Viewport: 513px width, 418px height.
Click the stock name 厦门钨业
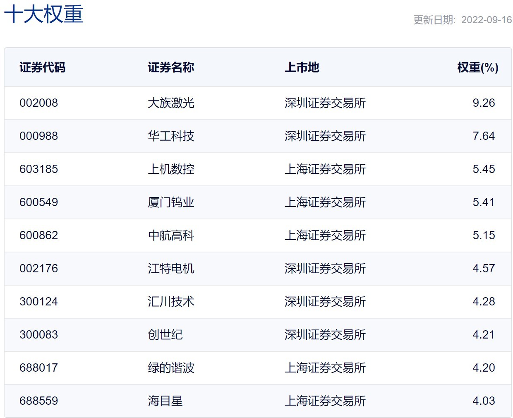(171, 202)
